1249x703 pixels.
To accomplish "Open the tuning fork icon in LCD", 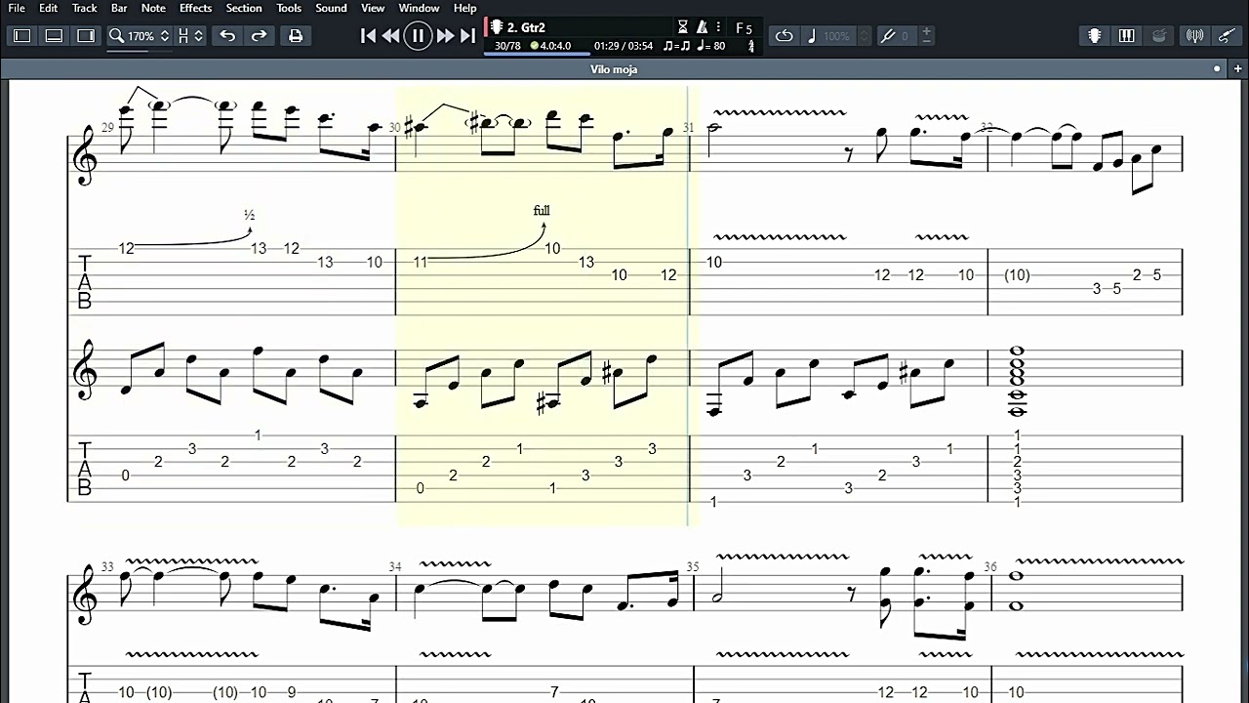I will 750,46.
